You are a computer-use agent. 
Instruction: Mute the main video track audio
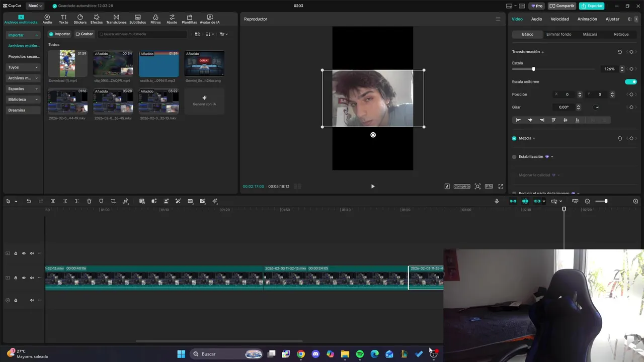[32, 278]
